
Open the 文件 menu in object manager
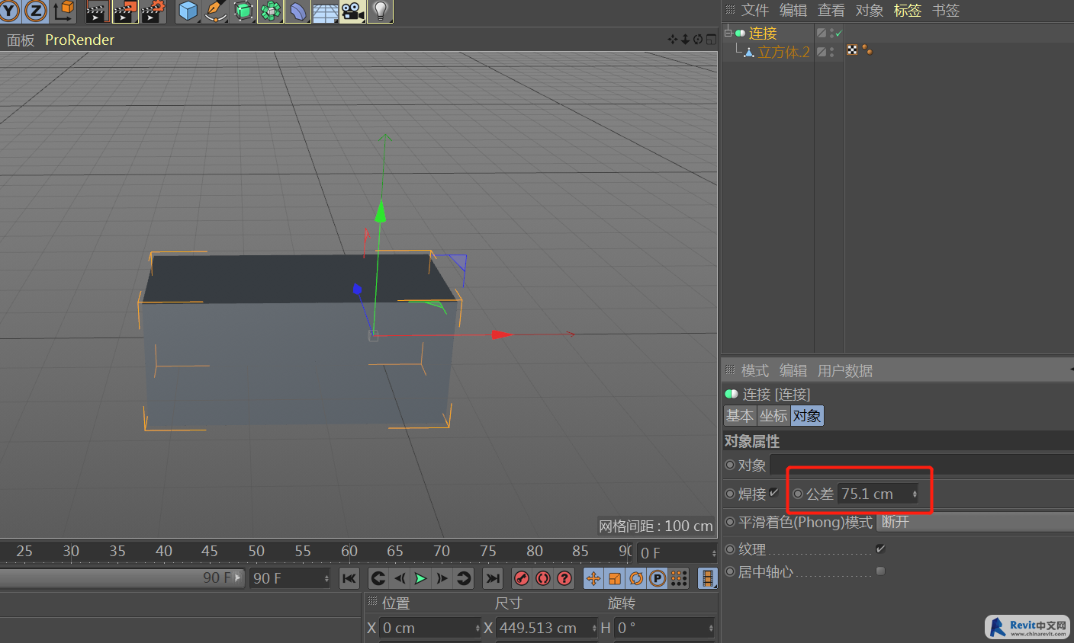point(755,11)
